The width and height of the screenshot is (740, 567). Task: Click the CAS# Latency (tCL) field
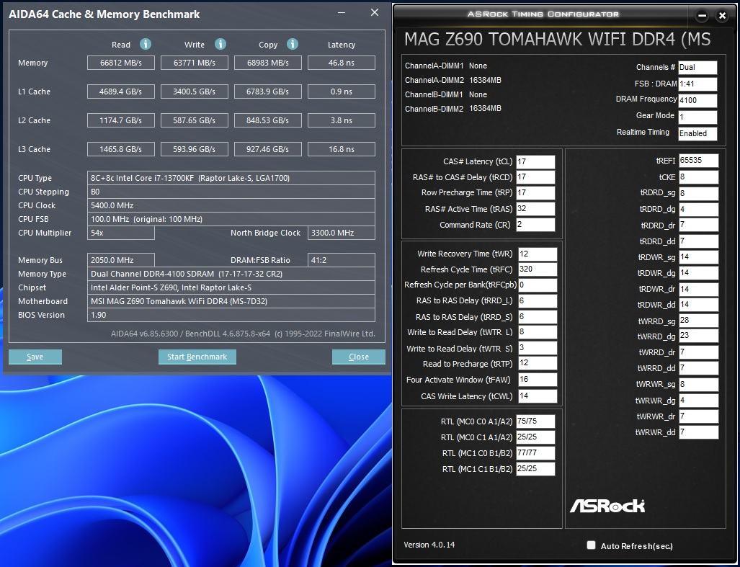tap(535, 162)
